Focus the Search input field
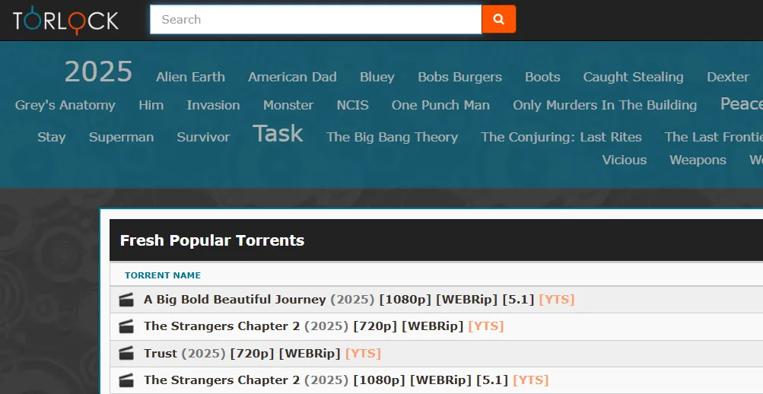This screenshot has width=763, height=394. coord(316,20)
